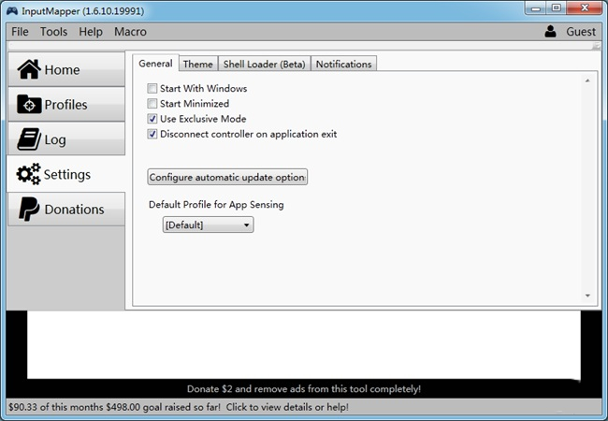Click the Default Profile for App Sensing label
This screenshot has height=421, width=608.
coord(216,204)
